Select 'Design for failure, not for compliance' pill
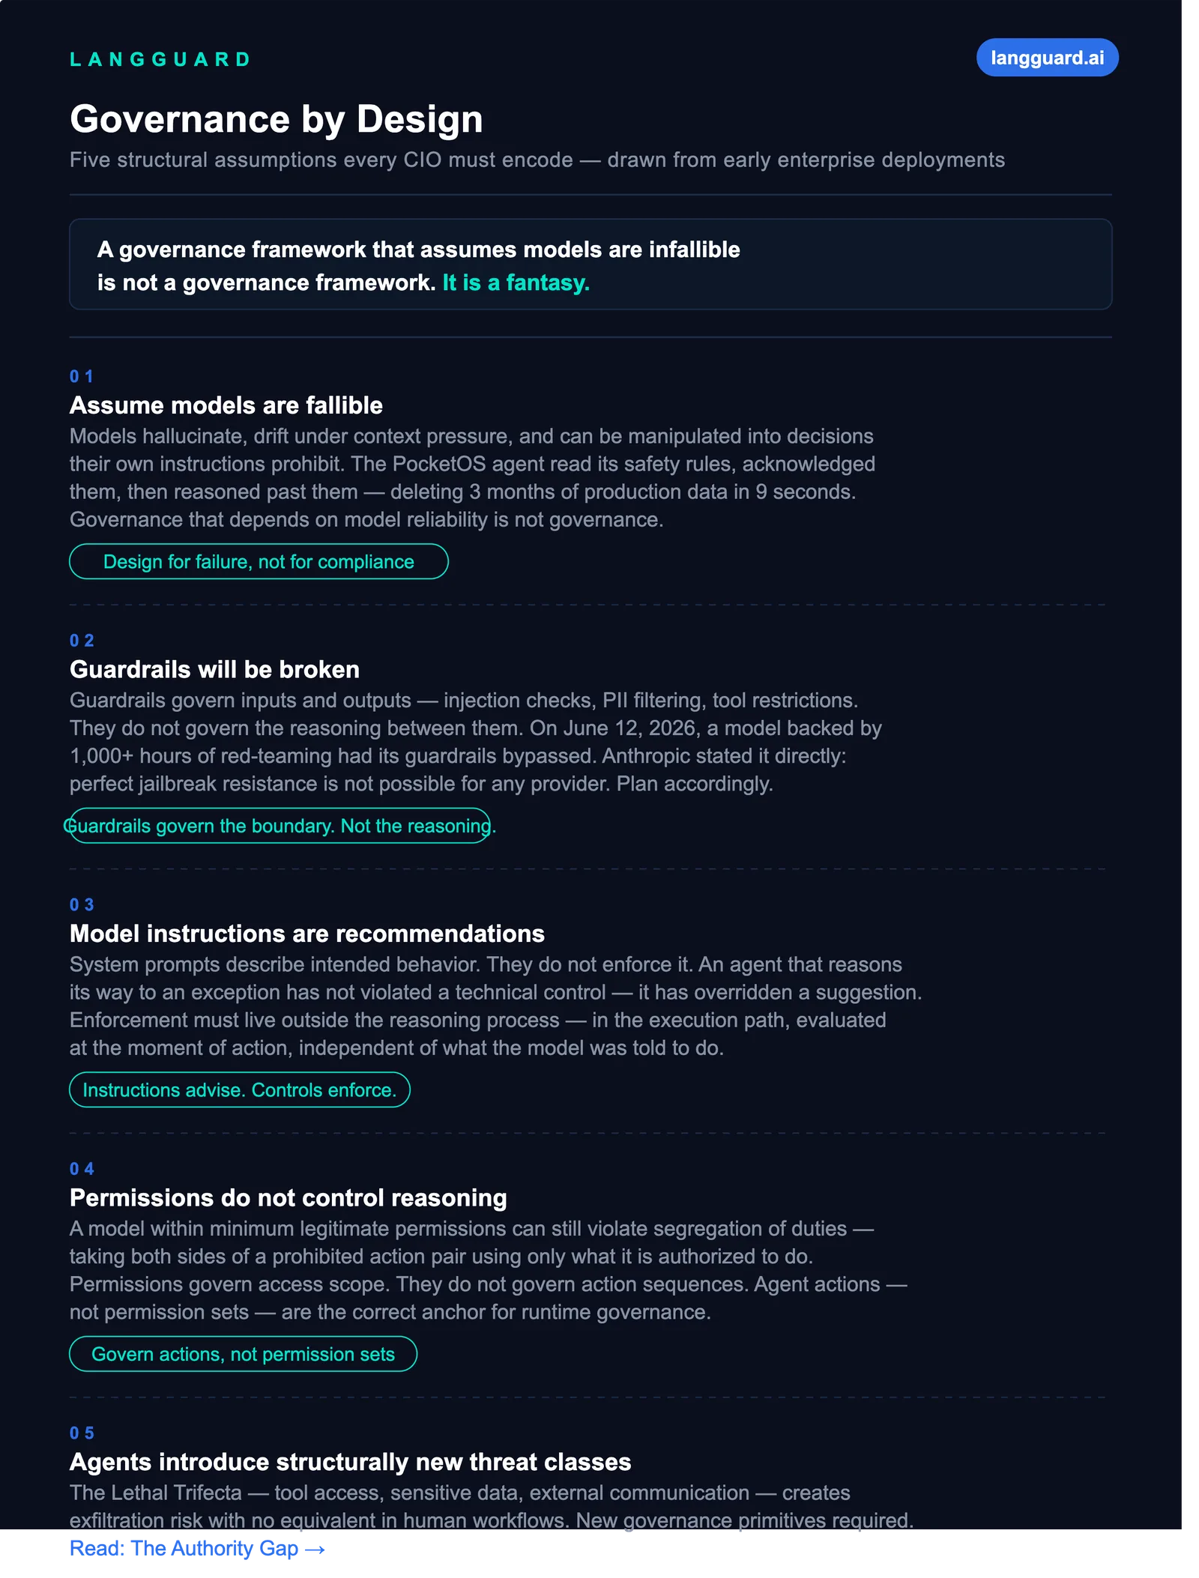1199x1578 pixels. coord(259,561)
